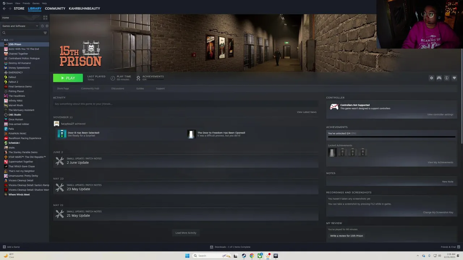Open controller layout icon near gear

pos(439,78)
